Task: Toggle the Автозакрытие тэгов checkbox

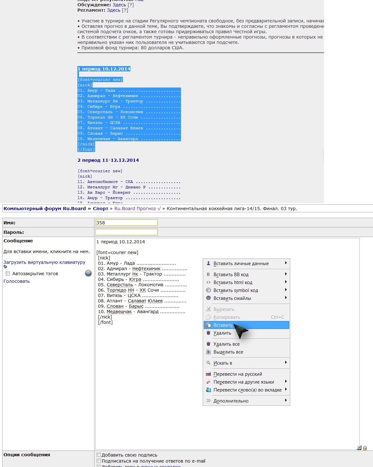Action: [8, 274]
